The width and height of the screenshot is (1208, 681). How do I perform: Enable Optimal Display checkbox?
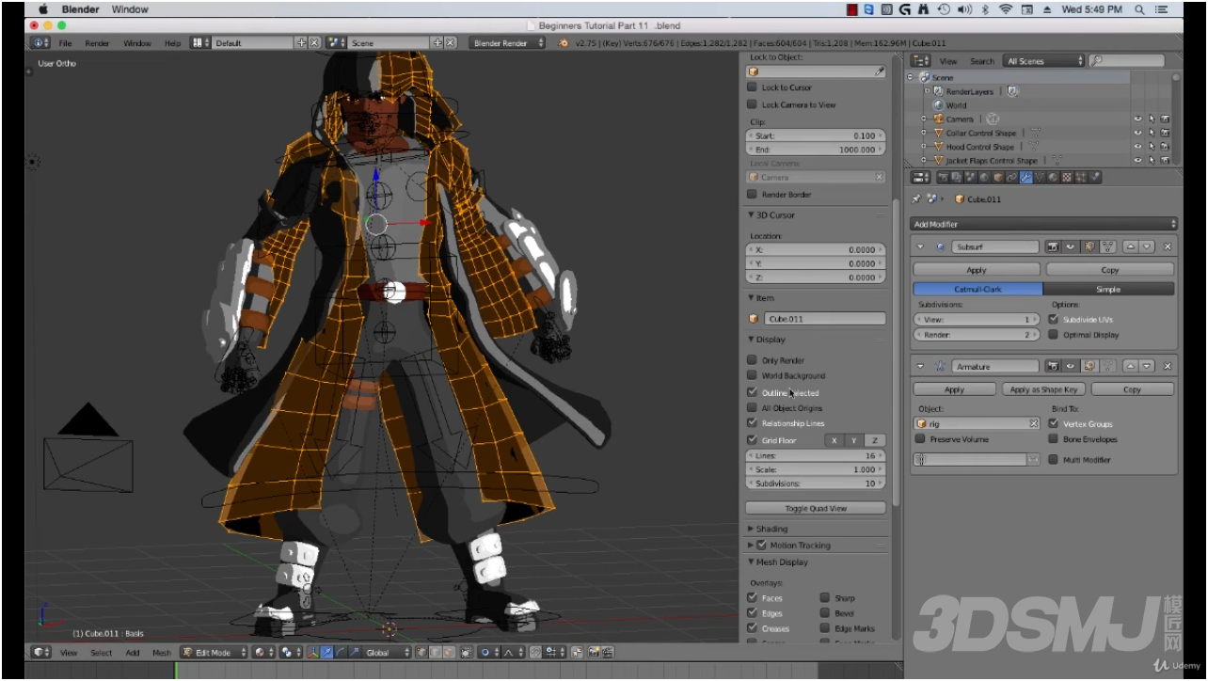1054,335
